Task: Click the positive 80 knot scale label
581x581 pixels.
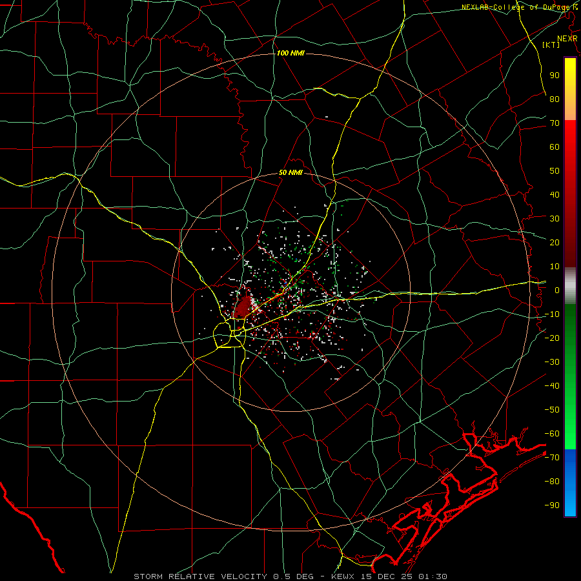Action: [x=555, y=99]
